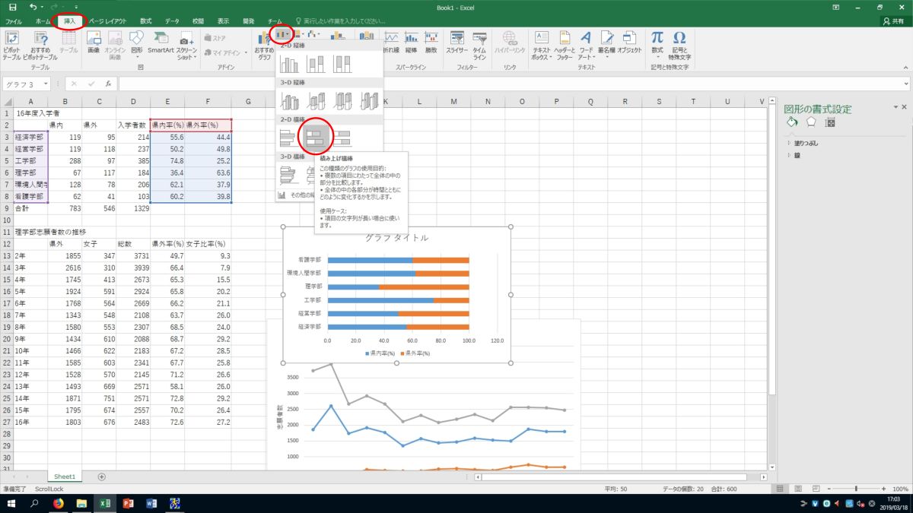Add a timeline (タイムライン) filter
913x513 pixels.
point(479,44)
